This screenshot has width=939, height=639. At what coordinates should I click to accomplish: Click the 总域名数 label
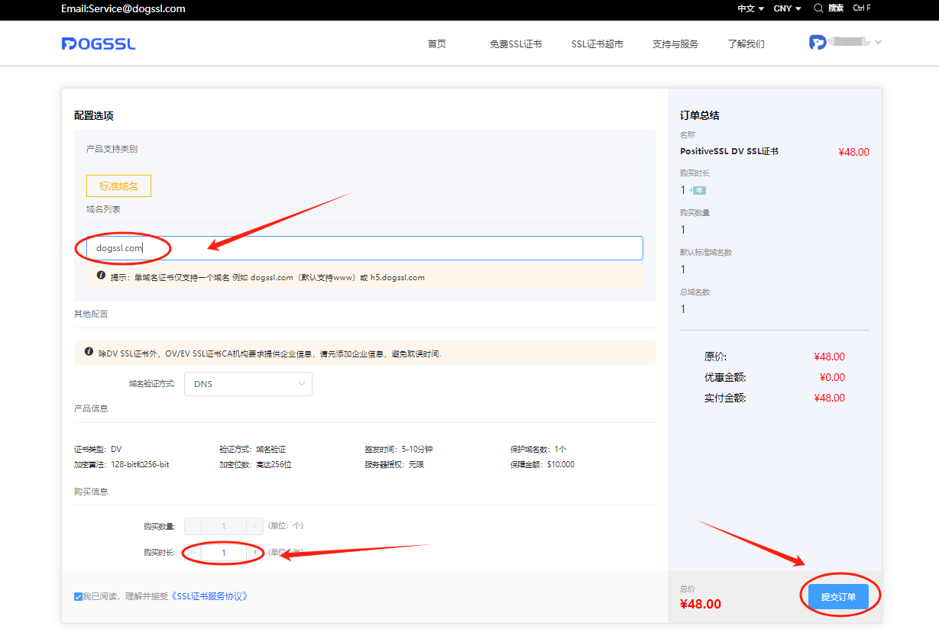pyautogui.click(x=695, y=292)
